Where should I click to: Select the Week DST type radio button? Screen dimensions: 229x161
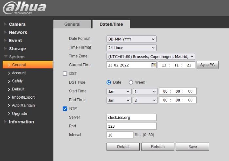(131, 82)
